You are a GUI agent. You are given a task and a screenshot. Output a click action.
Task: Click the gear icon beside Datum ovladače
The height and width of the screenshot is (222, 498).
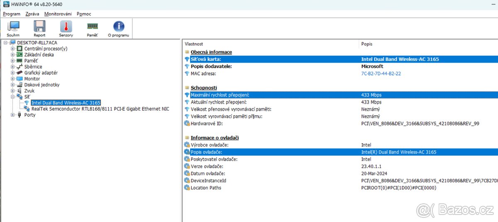(x=187, y=173)
